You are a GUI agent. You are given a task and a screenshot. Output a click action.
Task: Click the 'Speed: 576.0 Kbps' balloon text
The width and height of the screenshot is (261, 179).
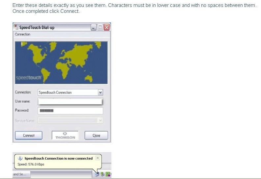click(x=31, y=164)
